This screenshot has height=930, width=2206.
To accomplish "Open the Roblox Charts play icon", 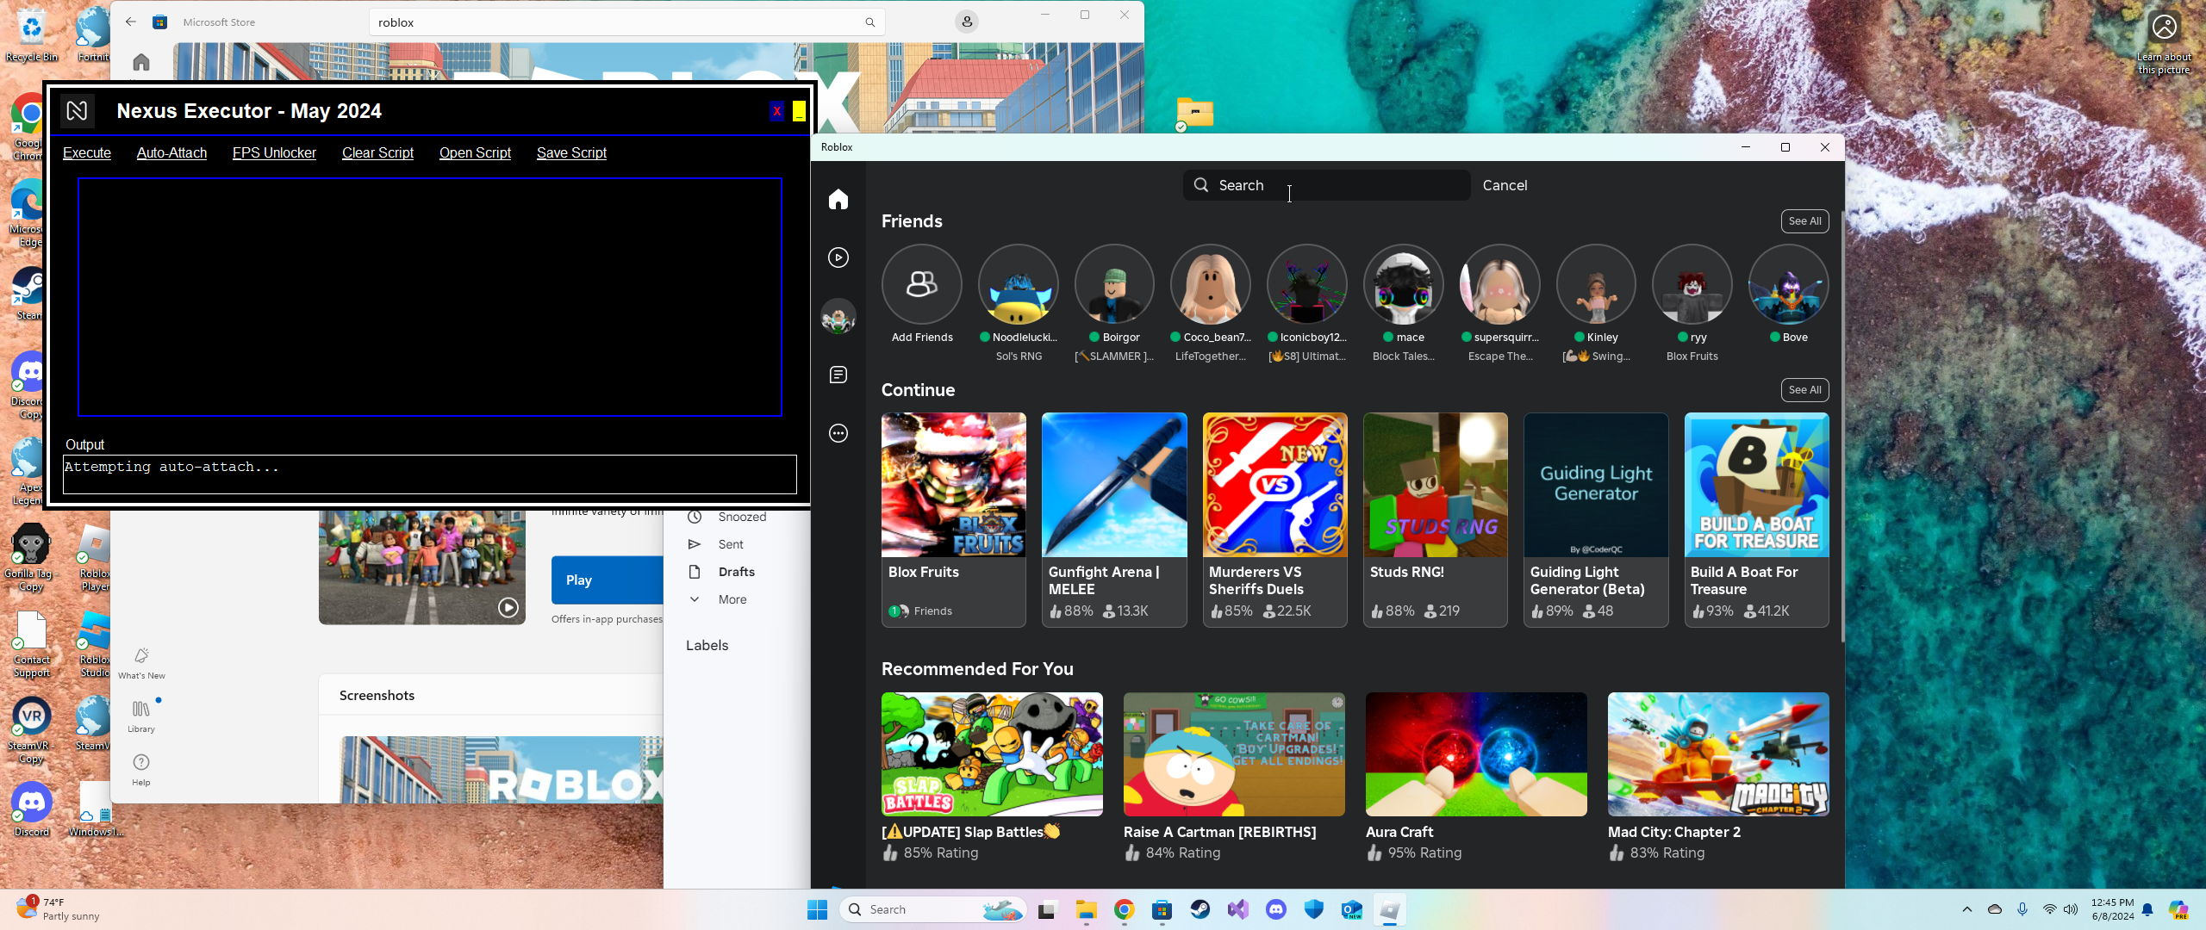I will tap(838, 257).
